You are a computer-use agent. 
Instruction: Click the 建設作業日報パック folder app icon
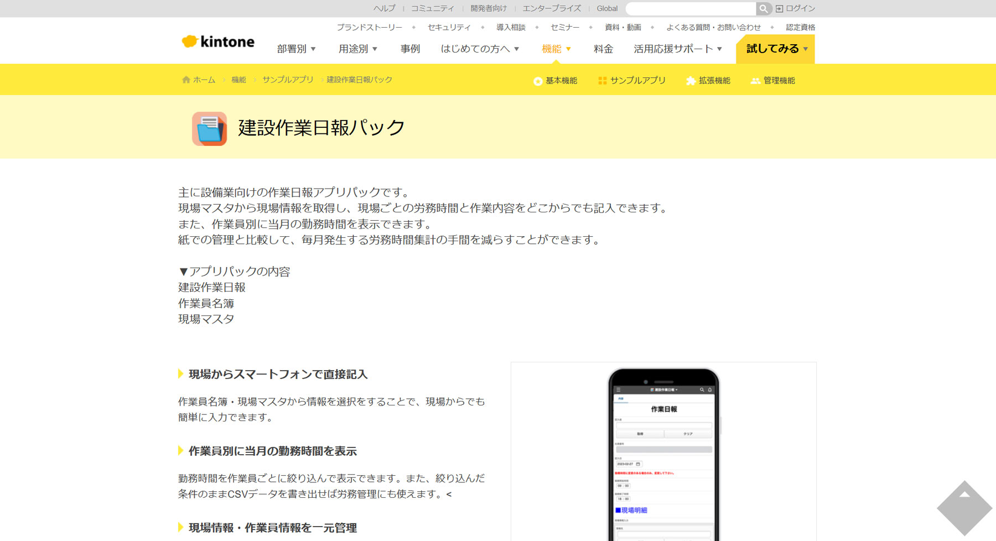pos(209,128)
